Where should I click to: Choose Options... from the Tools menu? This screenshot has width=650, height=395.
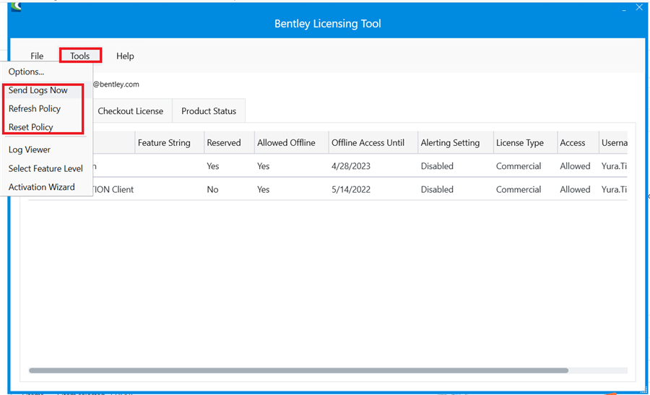tap(27, 71)
